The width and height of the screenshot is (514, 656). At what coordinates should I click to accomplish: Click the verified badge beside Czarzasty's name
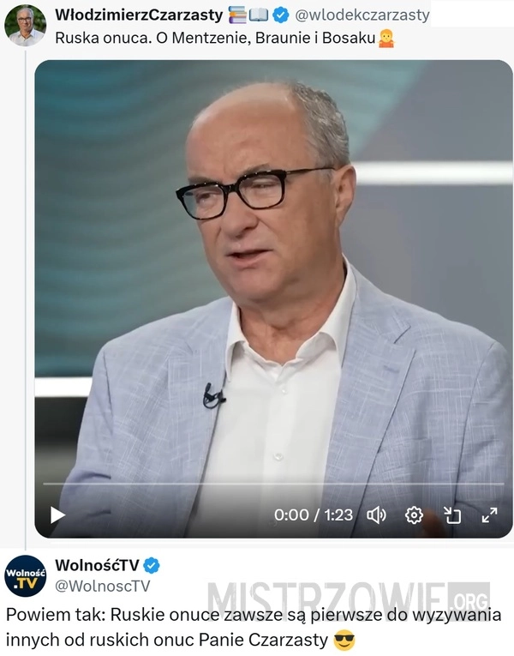pyautogui.click(x=281, y=15)
